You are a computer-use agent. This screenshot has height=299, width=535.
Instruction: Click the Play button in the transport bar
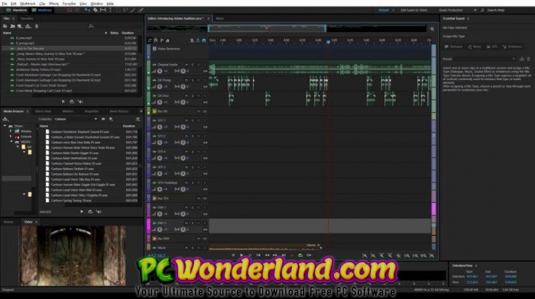242,255
